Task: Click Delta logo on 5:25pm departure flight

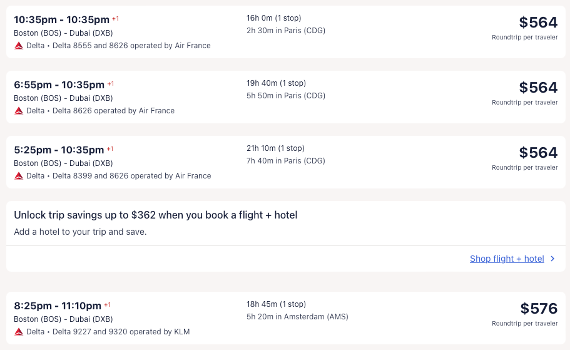Action: coord(19,176)
